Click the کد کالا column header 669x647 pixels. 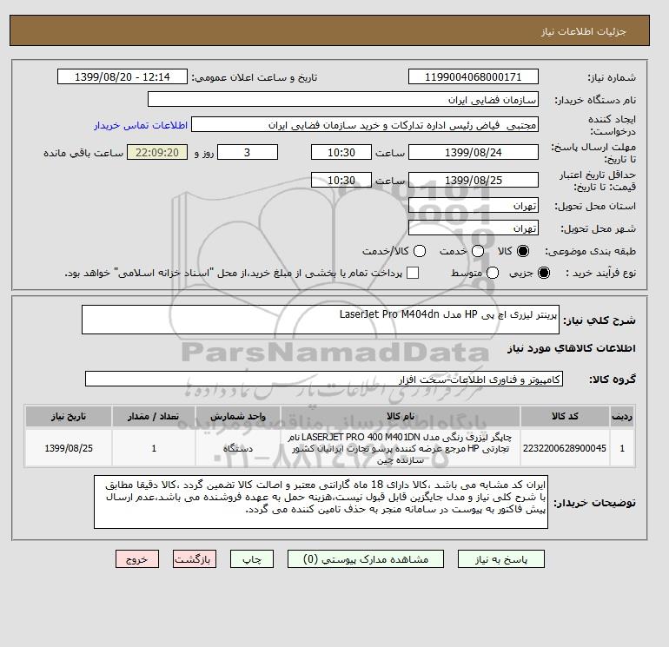point(565,416)
